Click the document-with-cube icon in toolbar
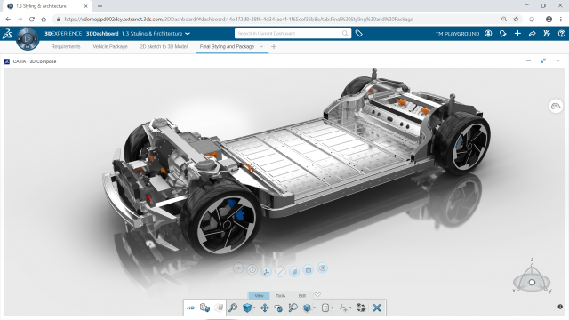This screenshot has height=320, width=569. [204, 308]
